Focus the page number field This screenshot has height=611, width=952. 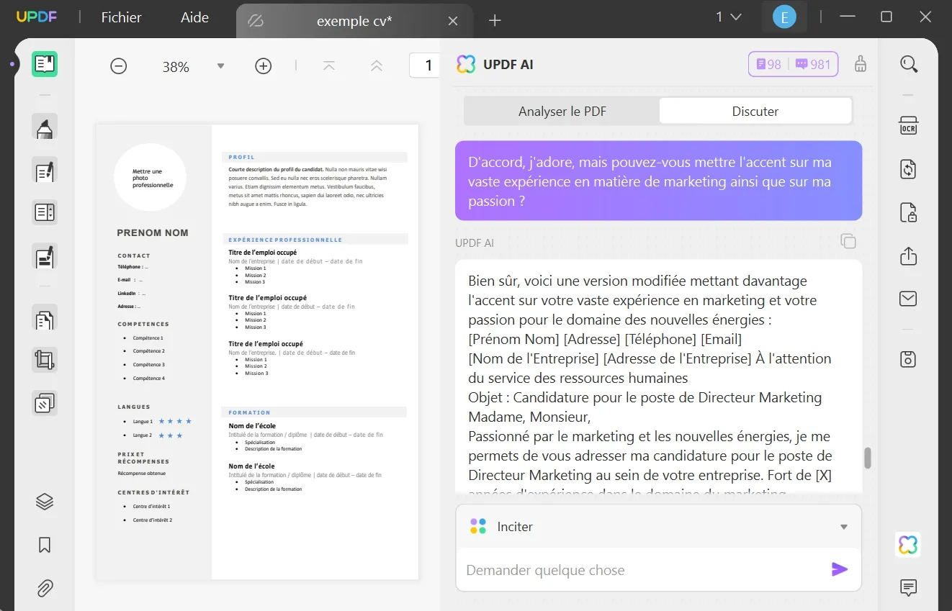click(x=425, y=66)
